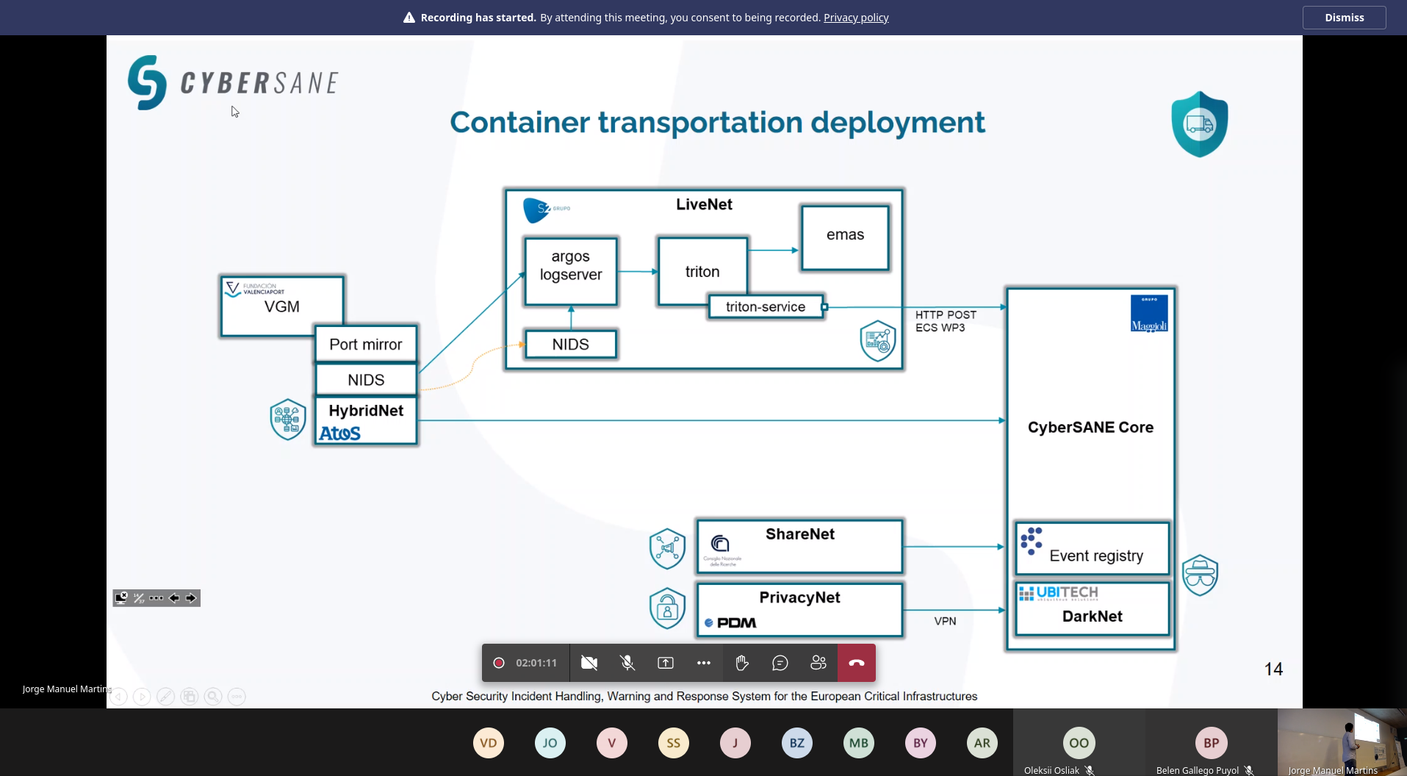The width and height of the screenshot is (1407, 776).
Task: Select participant avatar AR
Action: [x=982, y=743]
